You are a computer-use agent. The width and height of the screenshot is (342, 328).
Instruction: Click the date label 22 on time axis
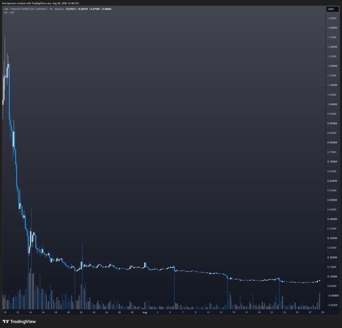[x=81, y=312]
